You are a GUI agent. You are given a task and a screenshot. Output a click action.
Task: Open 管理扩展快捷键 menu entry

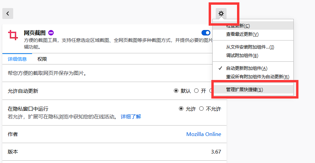click(253, 90)
